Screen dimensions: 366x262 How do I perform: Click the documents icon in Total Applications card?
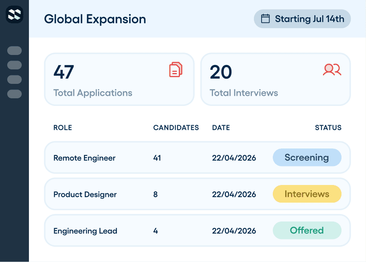176,69
